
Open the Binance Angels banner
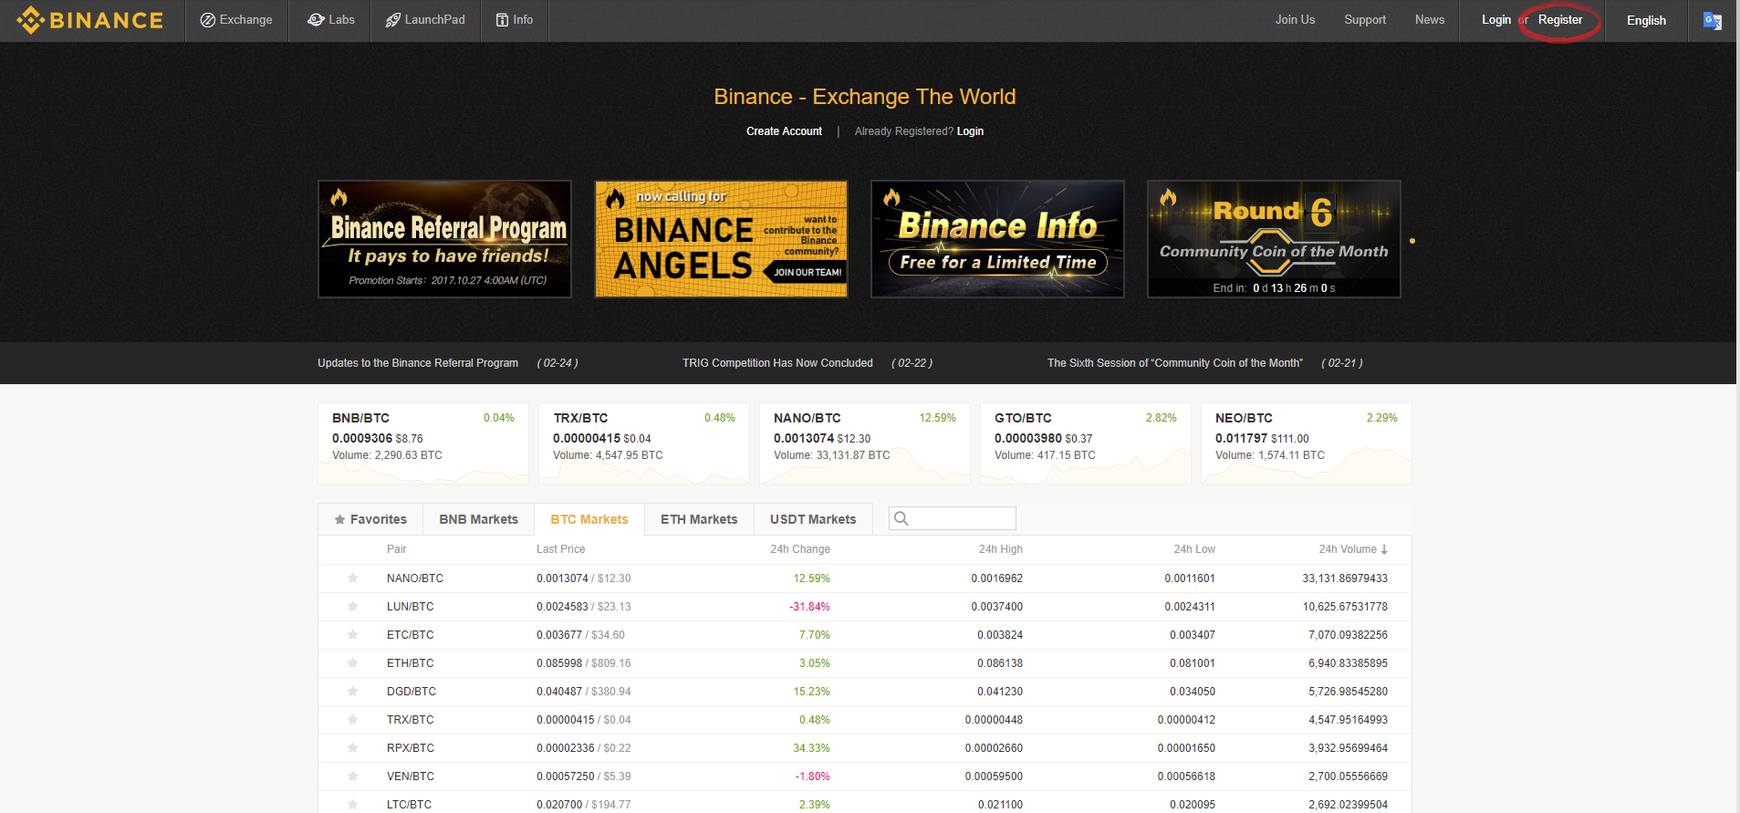pyautogui.click(x=721, y=239)
